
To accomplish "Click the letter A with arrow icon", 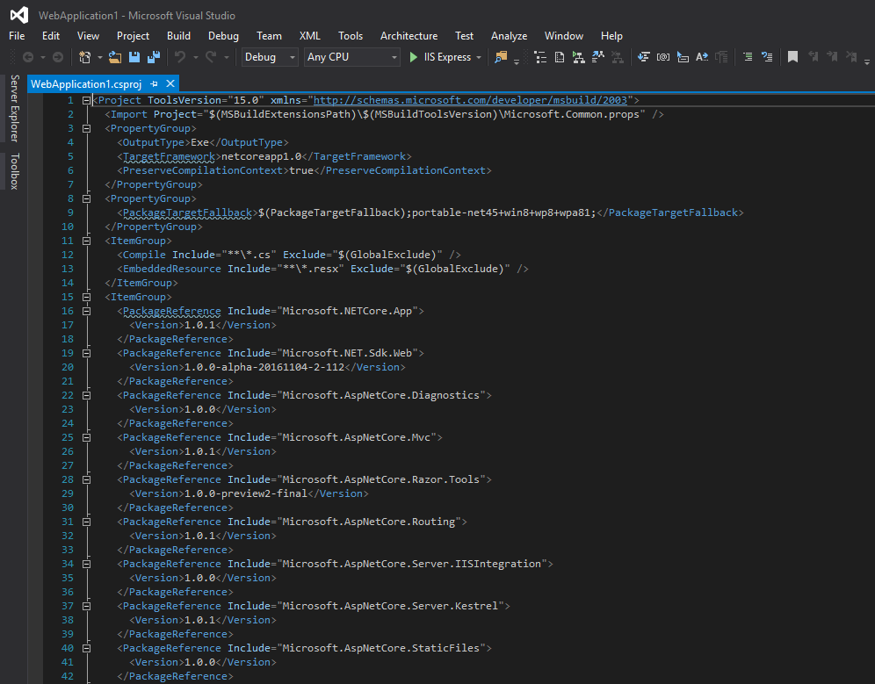I will (702, 57).
